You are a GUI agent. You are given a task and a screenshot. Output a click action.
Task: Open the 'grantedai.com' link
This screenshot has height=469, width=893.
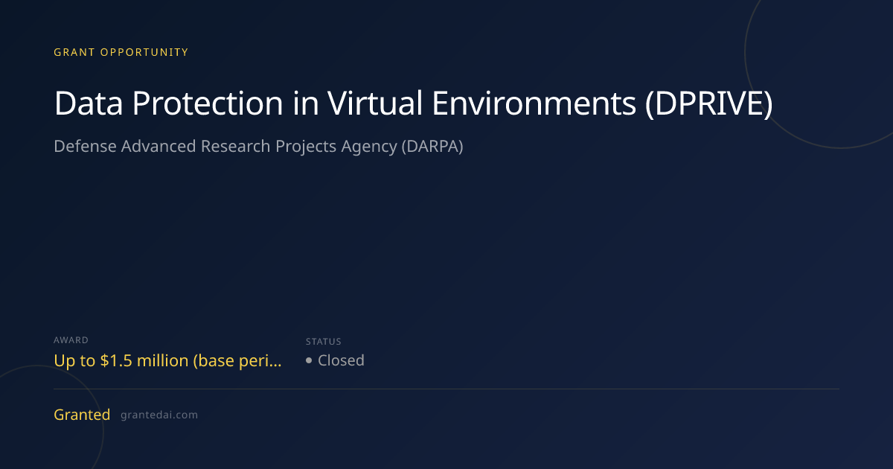159,415
